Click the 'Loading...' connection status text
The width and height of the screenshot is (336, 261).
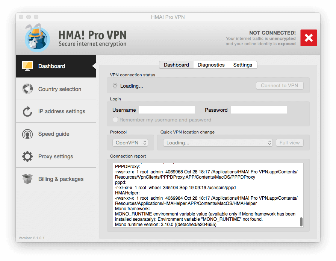[132, 86]
